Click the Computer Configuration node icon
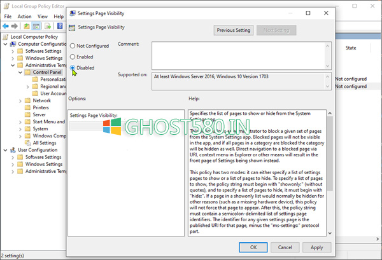 tap(13, 44)
